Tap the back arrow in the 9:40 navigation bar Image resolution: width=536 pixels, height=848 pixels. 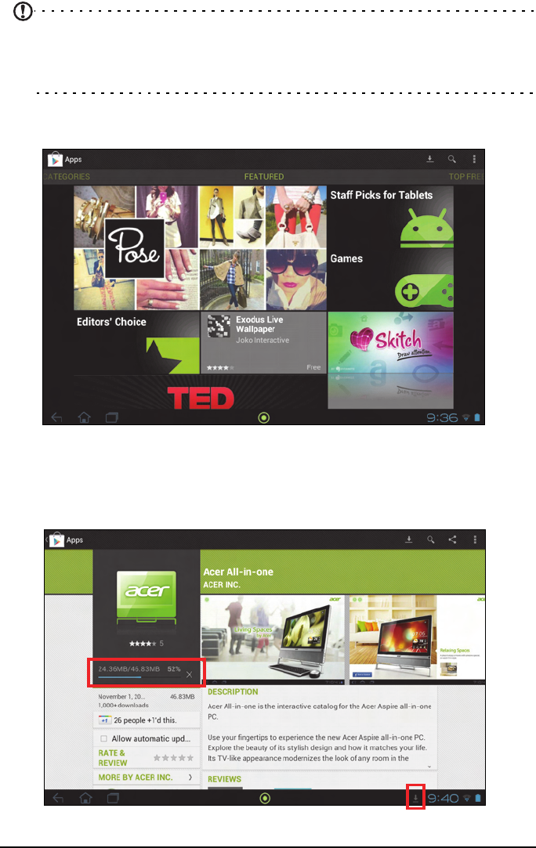58,798
